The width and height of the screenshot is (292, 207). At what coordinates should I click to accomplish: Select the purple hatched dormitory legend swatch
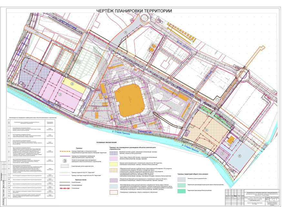tap(114, 180)
